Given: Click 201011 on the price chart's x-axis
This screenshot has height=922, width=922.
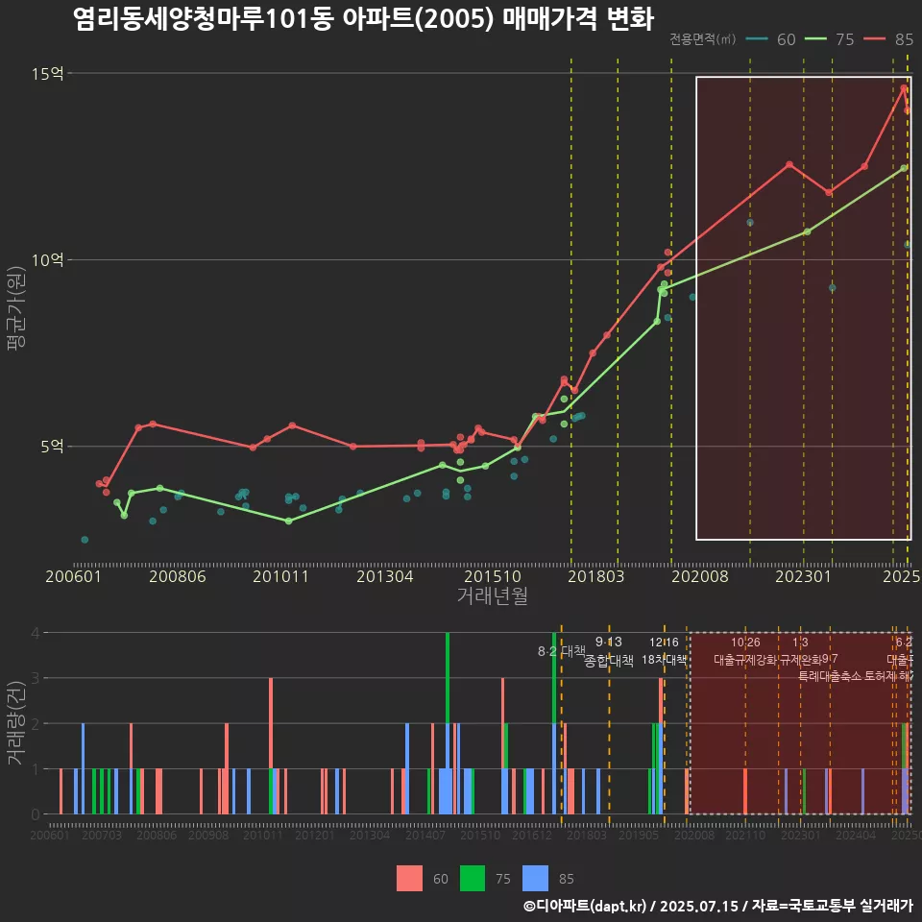Looking at the screenshot, I should click(x=281, y=576).
